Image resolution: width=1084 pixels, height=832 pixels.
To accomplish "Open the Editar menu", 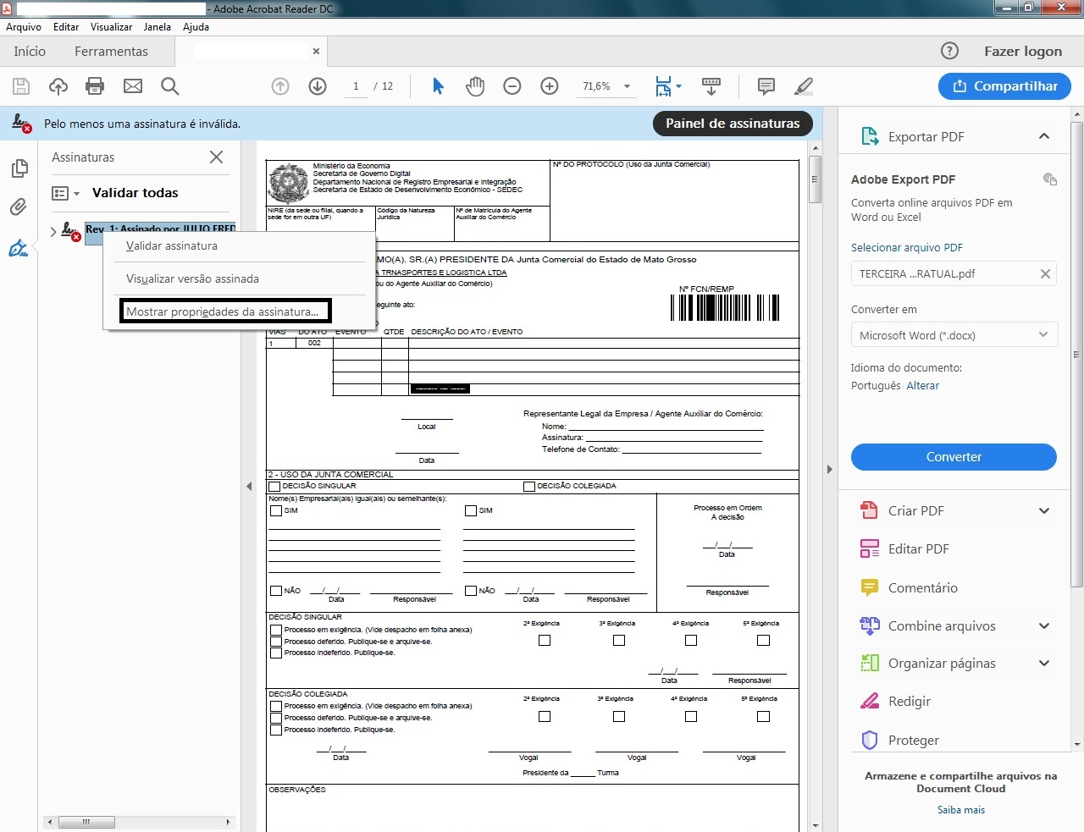I will (x=66, y=27).
